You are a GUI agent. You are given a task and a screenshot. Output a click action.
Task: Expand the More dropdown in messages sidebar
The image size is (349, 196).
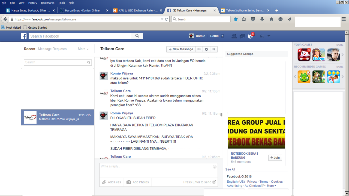(x=83, y=49)
